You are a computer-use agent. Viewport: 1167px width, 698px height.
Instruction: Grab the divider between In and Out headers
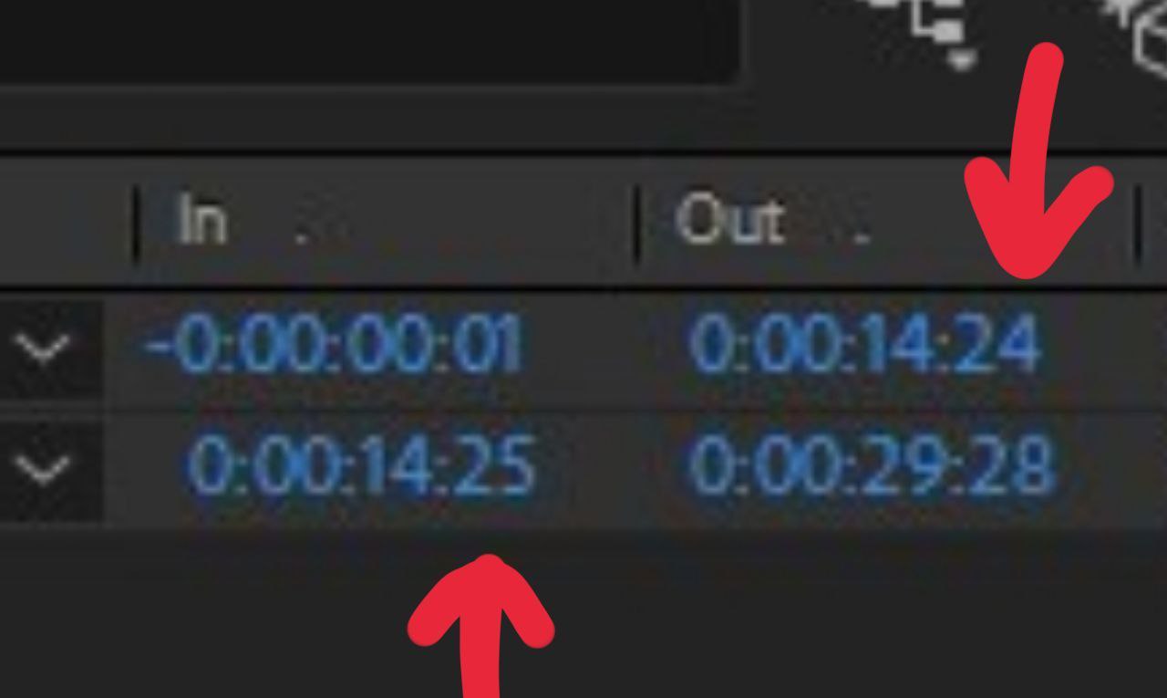(x=636, y=224)
